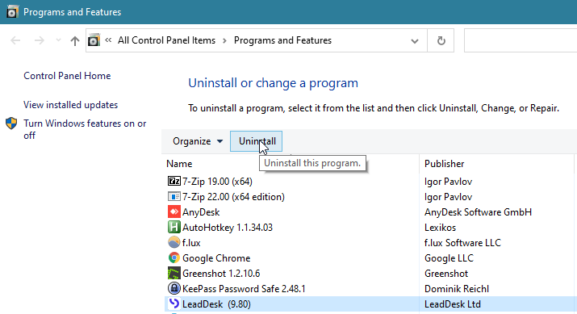Click the Greenshot 1.2.10.6 icon
Image resolution: width=577 pixels, height=314 pixels.
(174, 273)
